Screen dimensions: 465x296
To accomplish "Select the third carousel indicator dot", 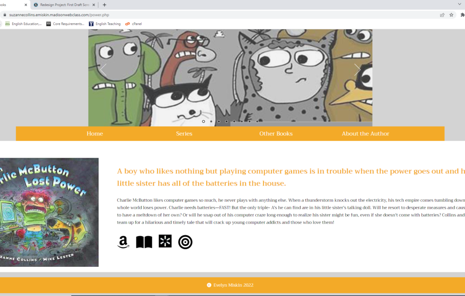I will pyautogui.click(x=219, y=121).
